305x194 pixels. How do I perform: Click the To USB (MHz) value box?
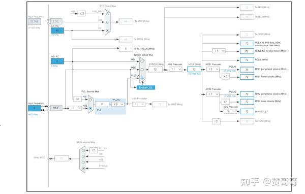(x=160, y=105)
